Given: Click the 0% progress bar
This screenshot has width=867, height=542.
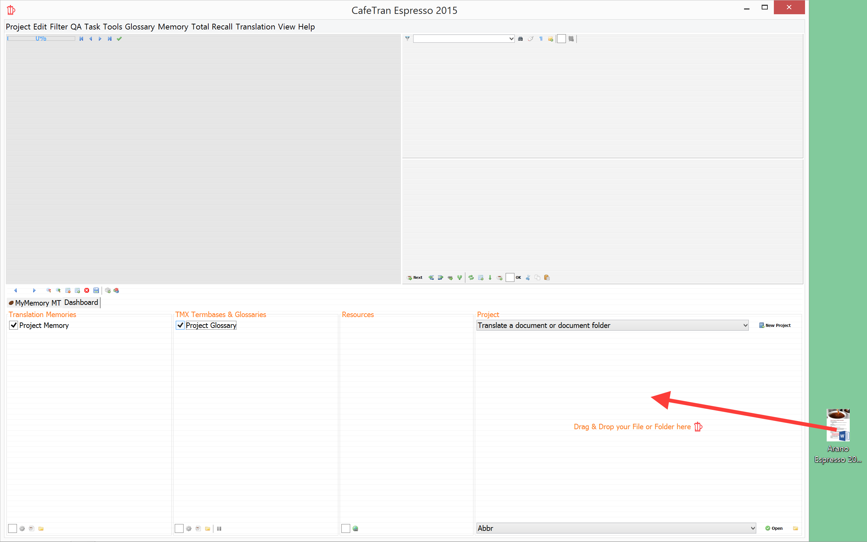Looking at the screenshot, I should [41, 38].
